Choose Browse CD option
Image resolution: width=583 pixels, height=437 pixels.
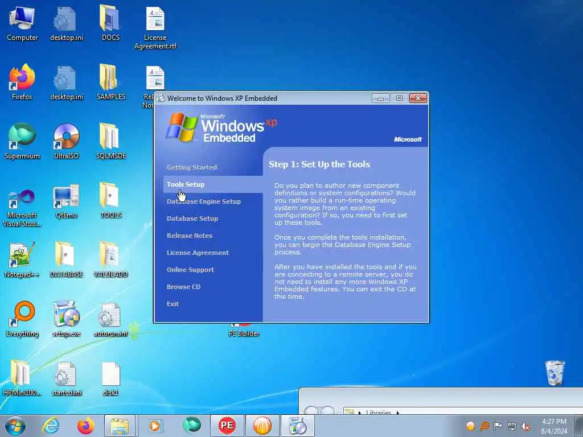pyautogui.click(x=184, y=287)
